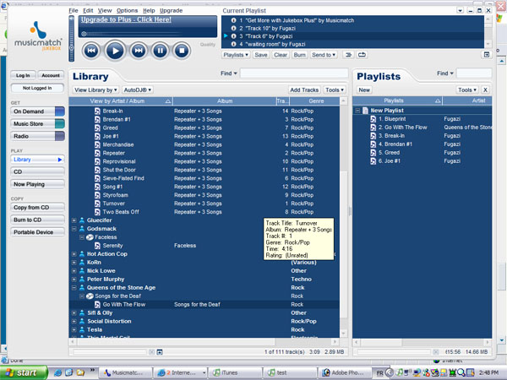Click the Add Tracks button

coord(304,90)
